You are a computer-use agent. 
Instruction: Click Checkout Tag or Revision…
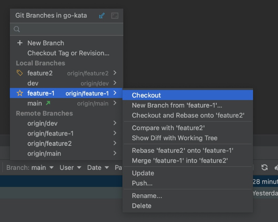[68, 53]
